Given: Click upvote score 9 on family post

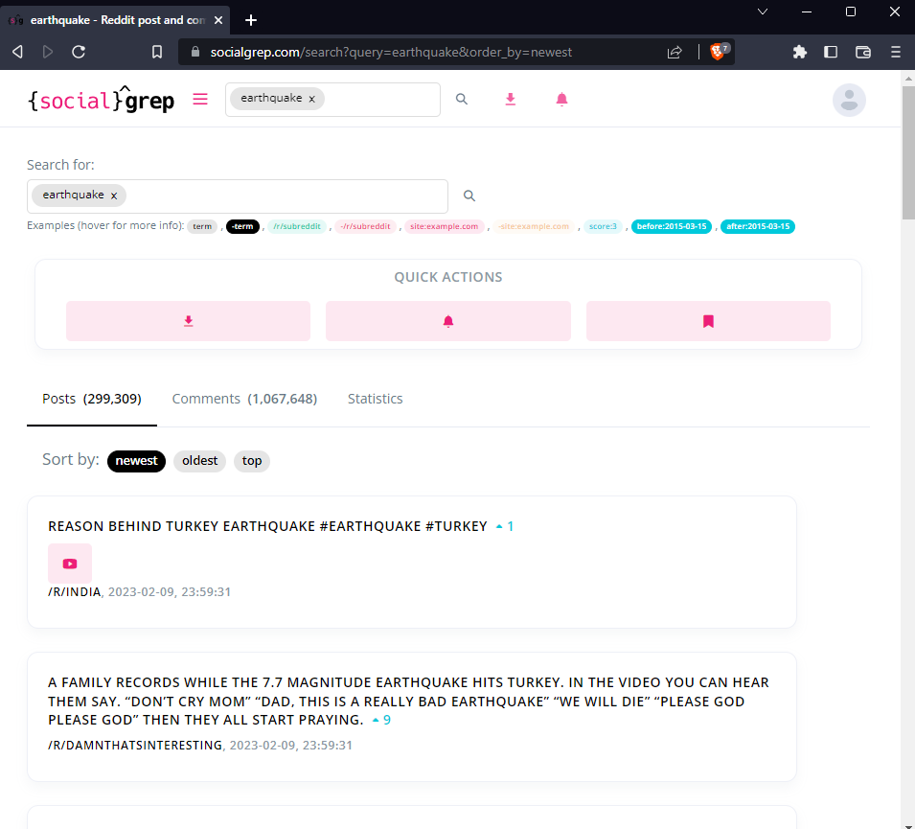Looking at the screenshot, I should pyautogui.click(x=381, y=721).
